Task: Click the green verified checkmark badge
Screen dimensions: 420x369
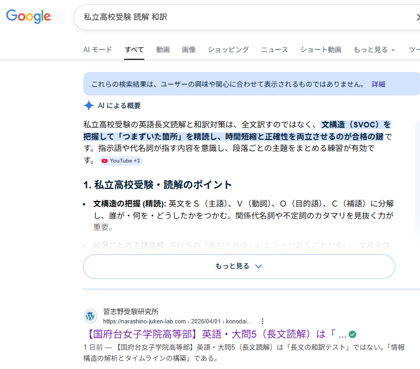Action: pos(352,334)
